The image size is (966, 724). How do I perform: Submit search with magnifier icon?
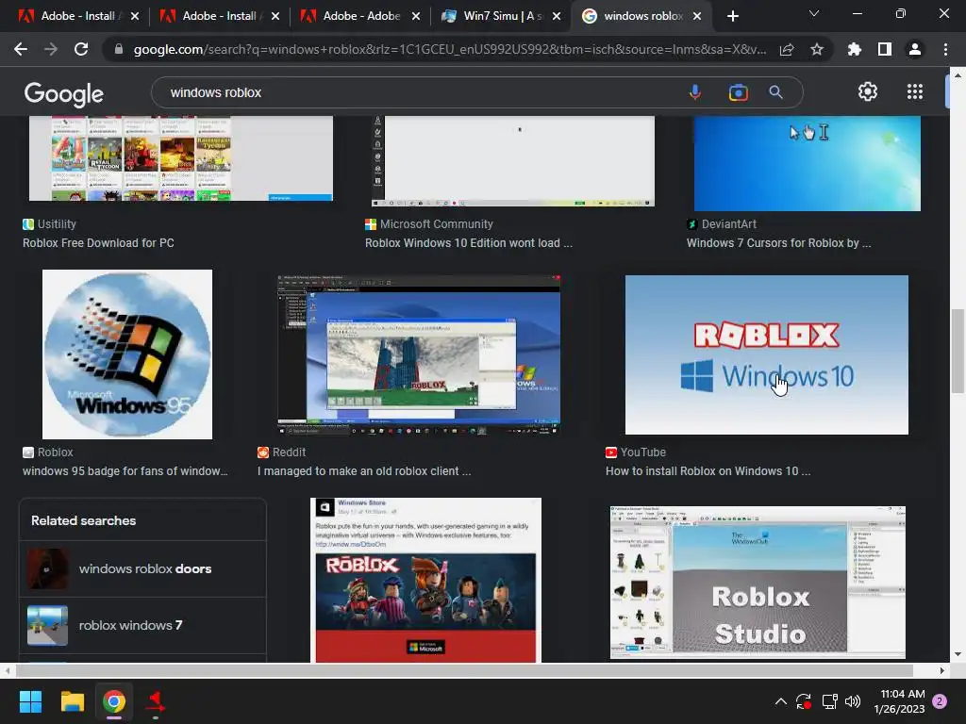(775, 92)
